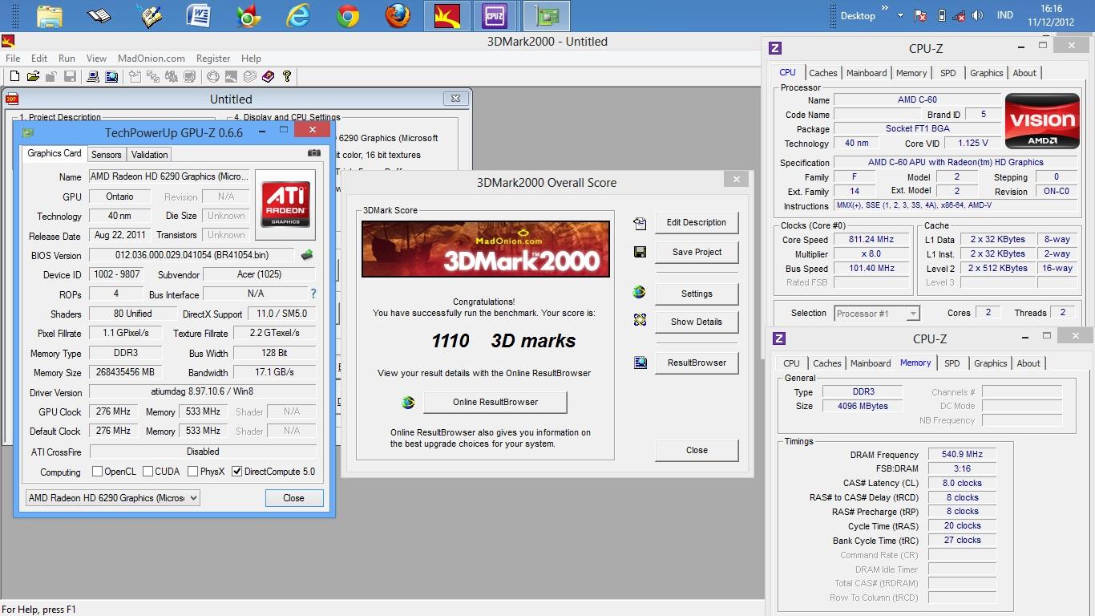
Task: Click the ATI Radeon logo in GPU-Z
Action: pyautogui.click(x=285, y=203)
